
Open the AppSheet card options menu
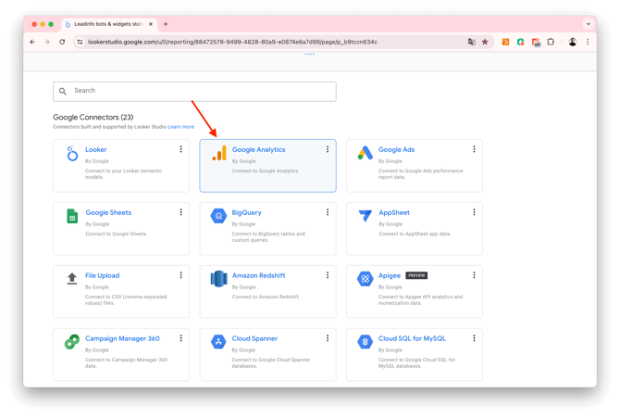(474, 212)
